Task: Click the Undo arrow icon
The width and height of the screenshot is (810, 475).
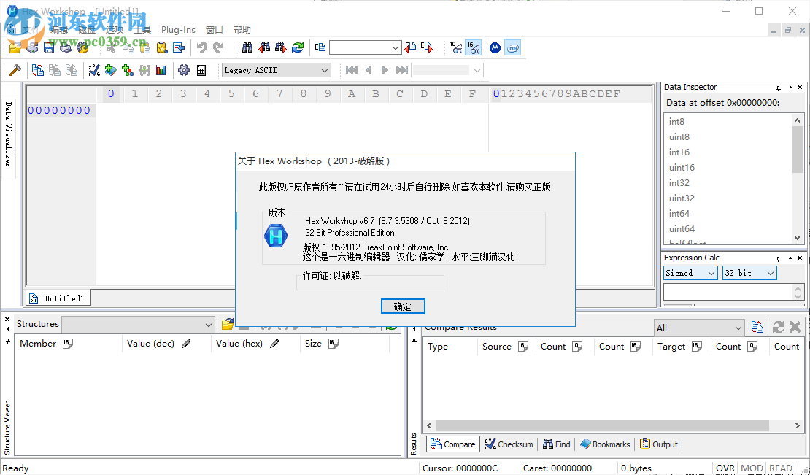Action: tap(202, 47)
